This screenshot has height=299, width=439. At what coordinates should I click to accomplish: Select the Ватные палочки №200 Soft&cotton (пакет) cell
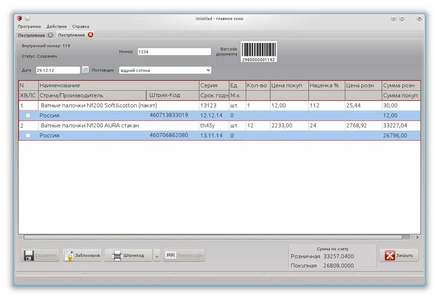[x=119, y=106]
